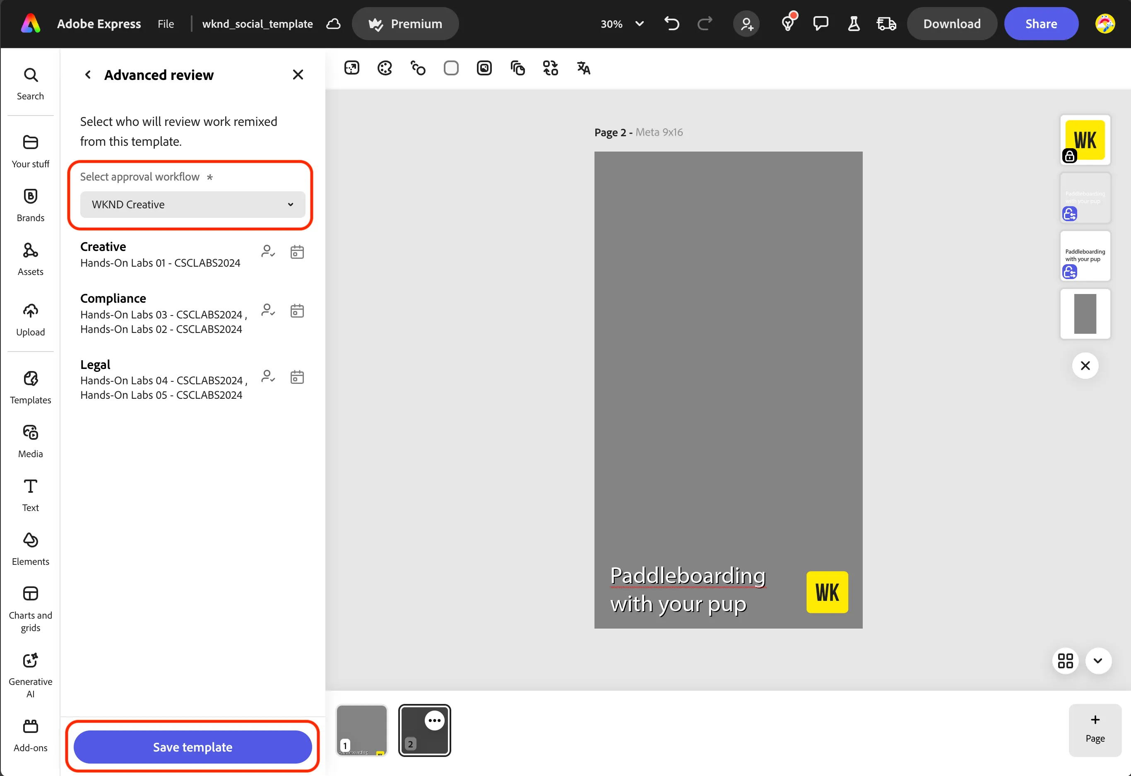Click the resize toolbar icon

coord(352,68)
